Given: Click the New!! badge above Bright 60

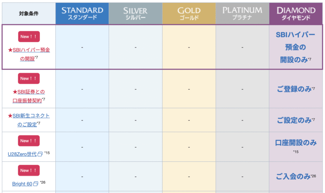Looking at the screenshot, I should click(x=29, y=170).
